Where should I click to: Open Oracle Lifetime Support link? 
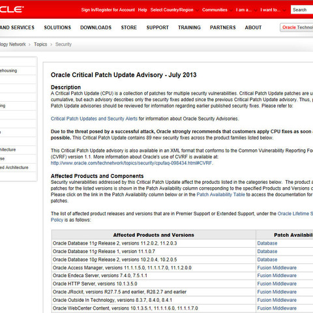(x=295, y=214)
